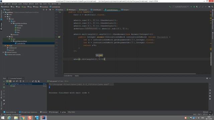The image size is (214, 120).
Task: Expand External Libraries node
Action: pyautogui.click(x=3, y=52)
